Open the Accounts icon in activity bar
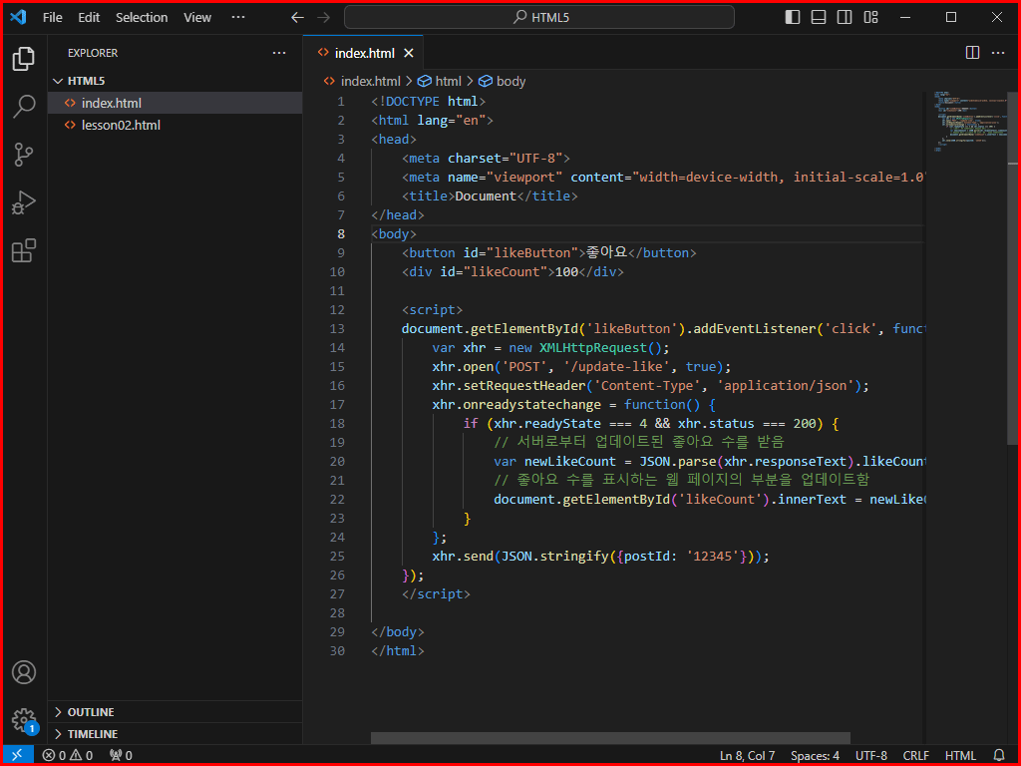 click(24, 672)
